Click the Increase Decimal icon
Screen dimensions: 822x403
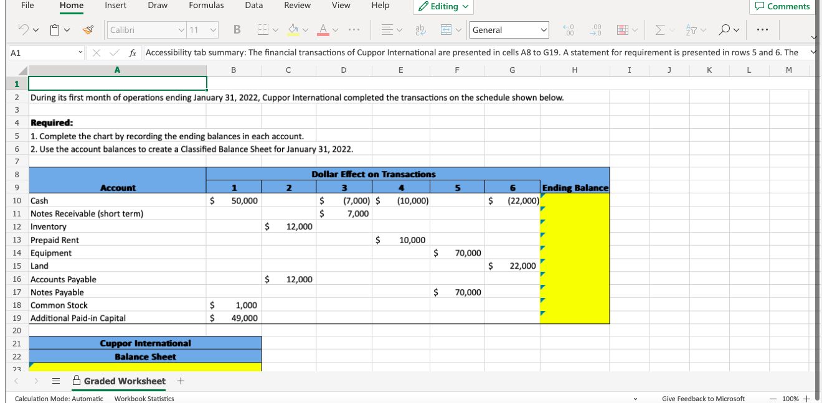click(x=568, y=30)
